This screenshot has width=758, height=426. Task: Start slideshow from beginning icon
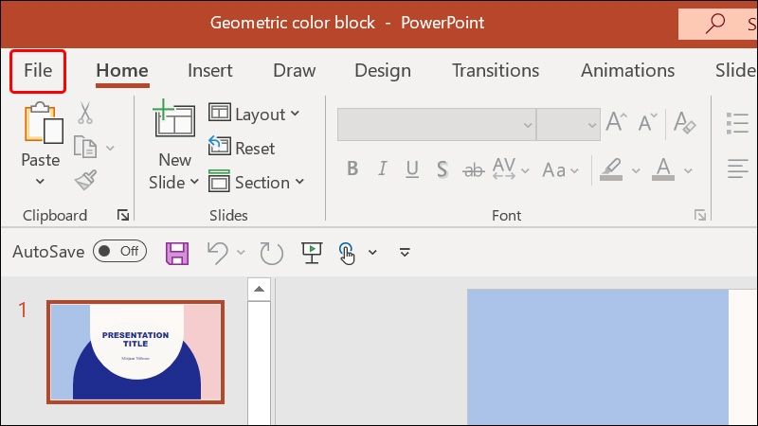point(312,253)
